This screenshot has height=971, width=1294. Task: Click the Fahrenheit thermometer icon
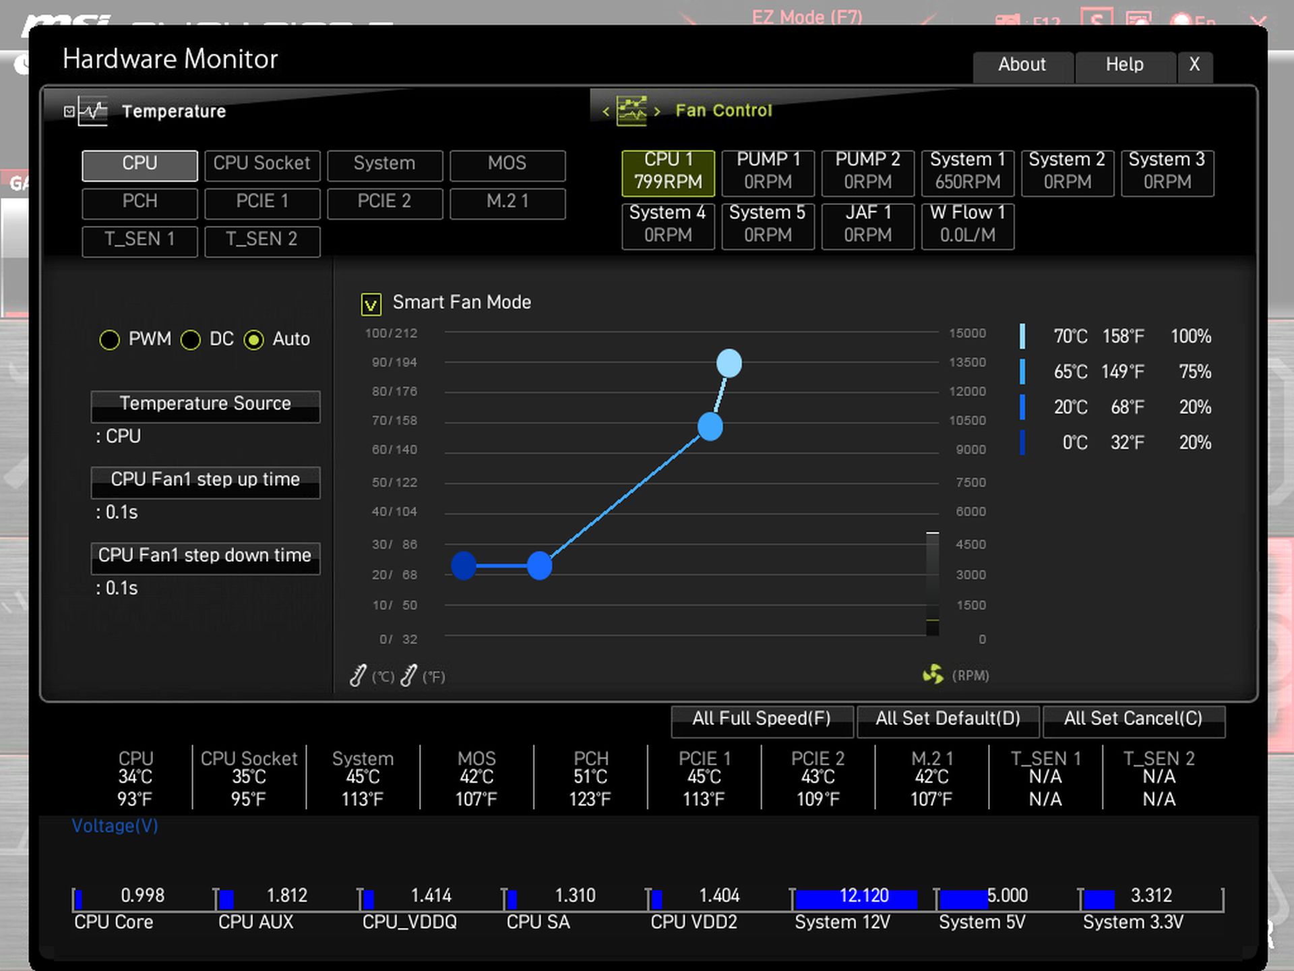tap(408, 675)
